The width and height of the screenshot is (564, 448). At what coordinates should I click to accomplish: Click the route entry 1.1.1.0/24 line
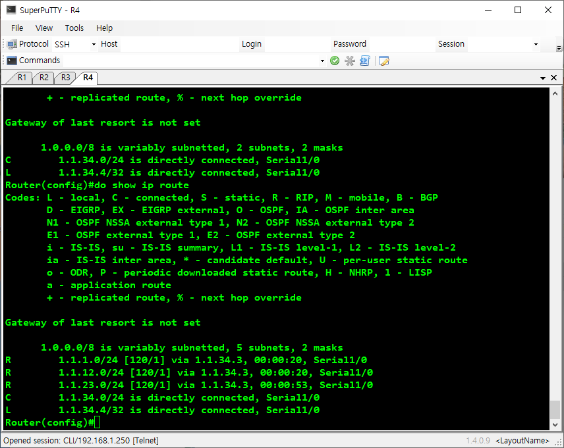click(186, 360)
